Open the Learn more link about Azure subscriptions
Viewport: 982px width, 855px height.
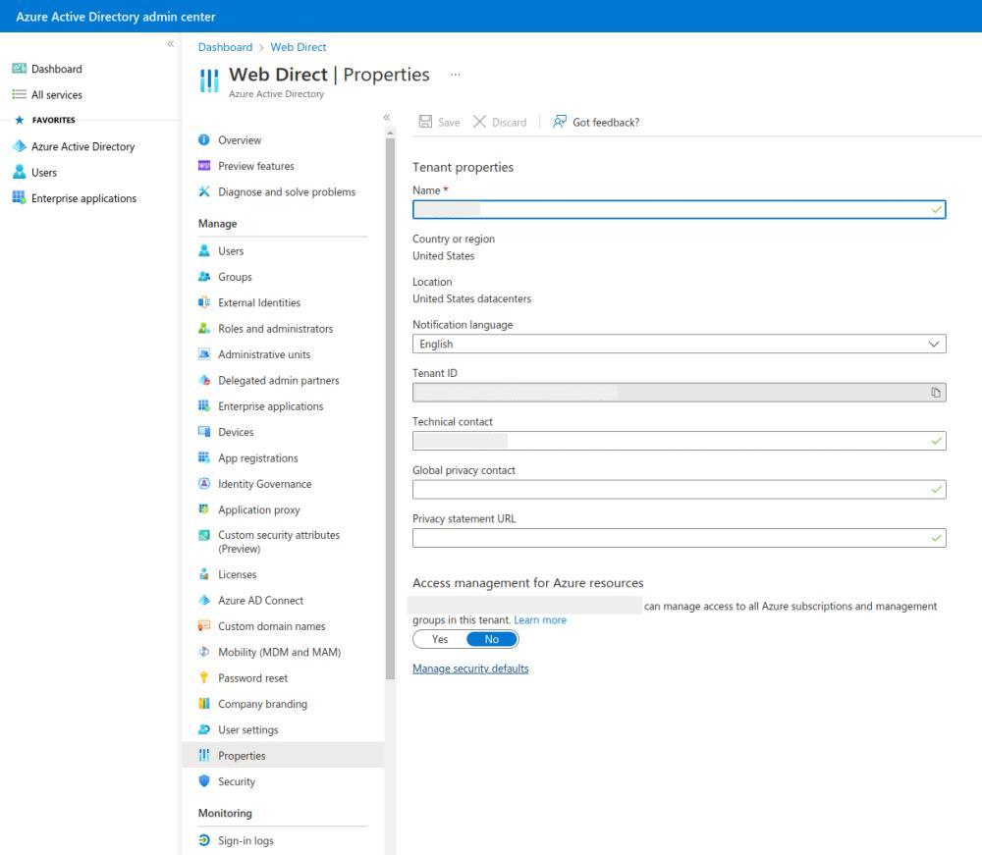point(540,618)
